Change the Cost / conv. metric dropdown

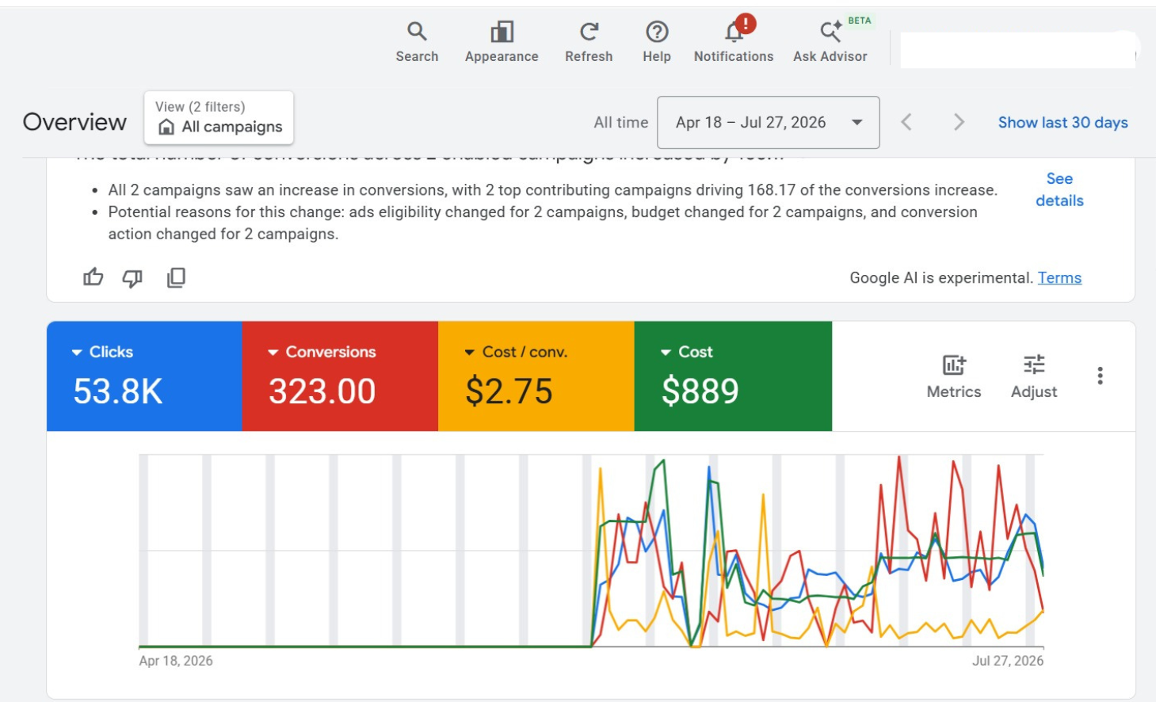tap(516, 352)
